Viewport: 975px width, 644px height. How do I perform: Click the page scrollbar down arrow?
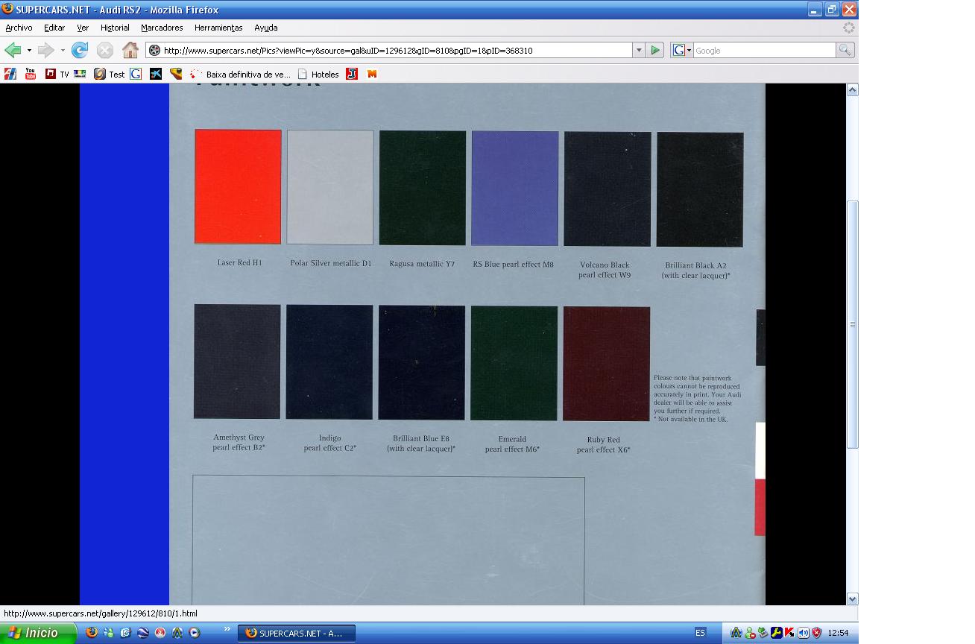point(852,599)
